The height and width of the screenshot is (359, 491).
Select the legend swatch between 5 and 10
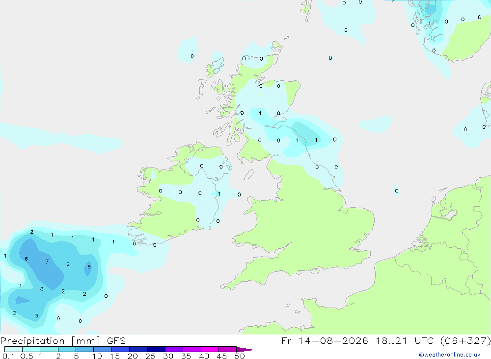pos(84,349)
